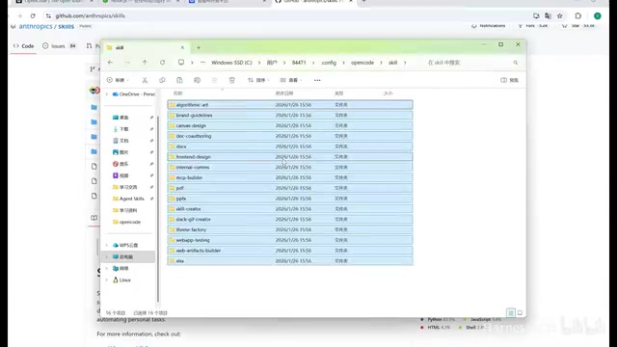Click the Rename icon in Explorer toolbar
617x347 pixels.
point(197,80)
